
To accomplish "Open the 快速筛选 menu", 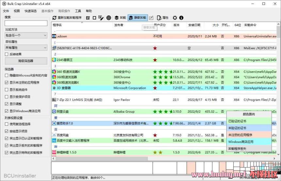I will coord(30,11).
